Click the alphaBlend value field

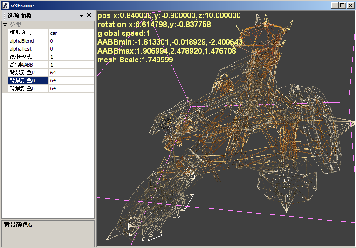click(x=71, y=41)
